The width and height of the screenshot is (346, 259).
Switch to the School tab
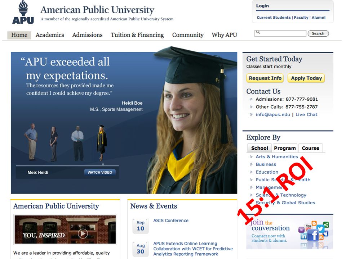click(259, 148)
